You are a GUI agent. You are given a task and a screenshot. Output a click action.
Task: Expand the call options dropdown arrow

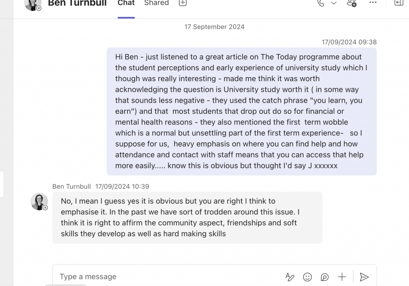point(334,3)
